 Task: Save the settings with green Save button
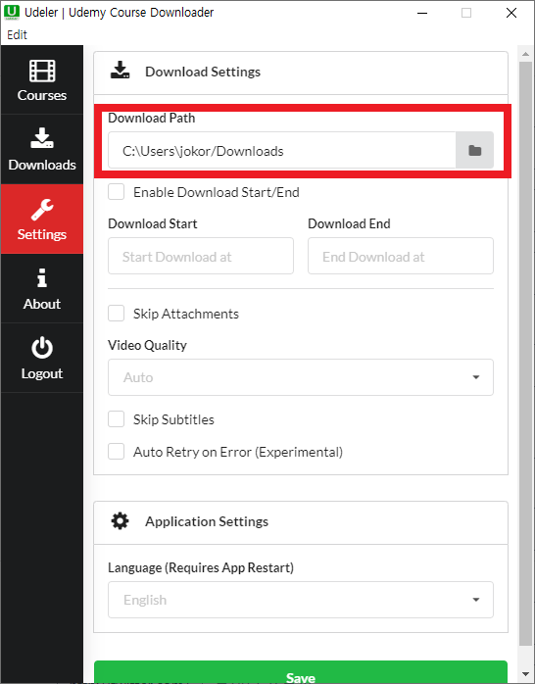tap(301, 672)
